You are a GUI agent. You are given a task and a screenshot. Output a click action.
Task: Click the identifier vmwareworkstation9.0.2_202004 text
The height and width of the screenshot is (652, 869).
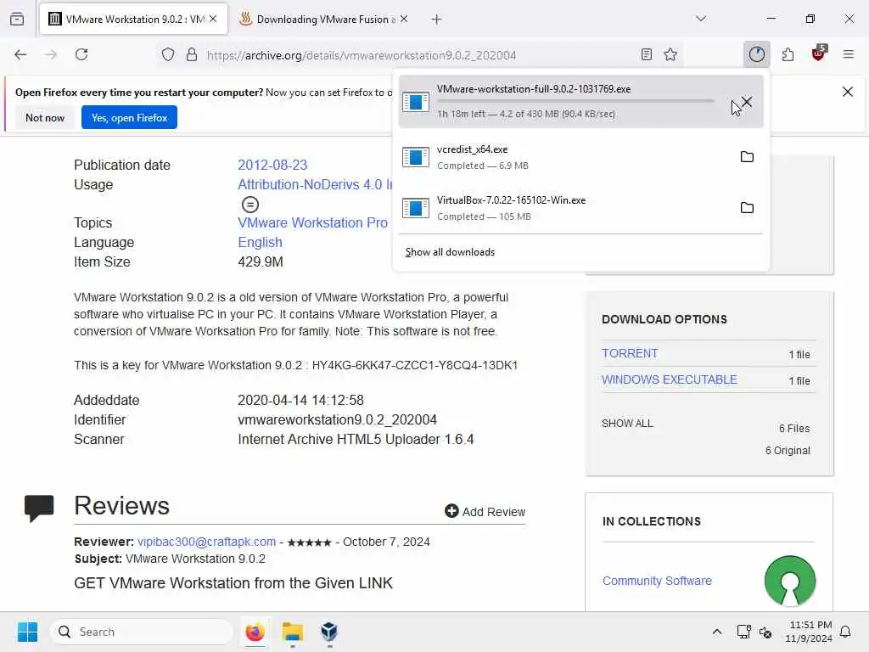pos(337,419)
